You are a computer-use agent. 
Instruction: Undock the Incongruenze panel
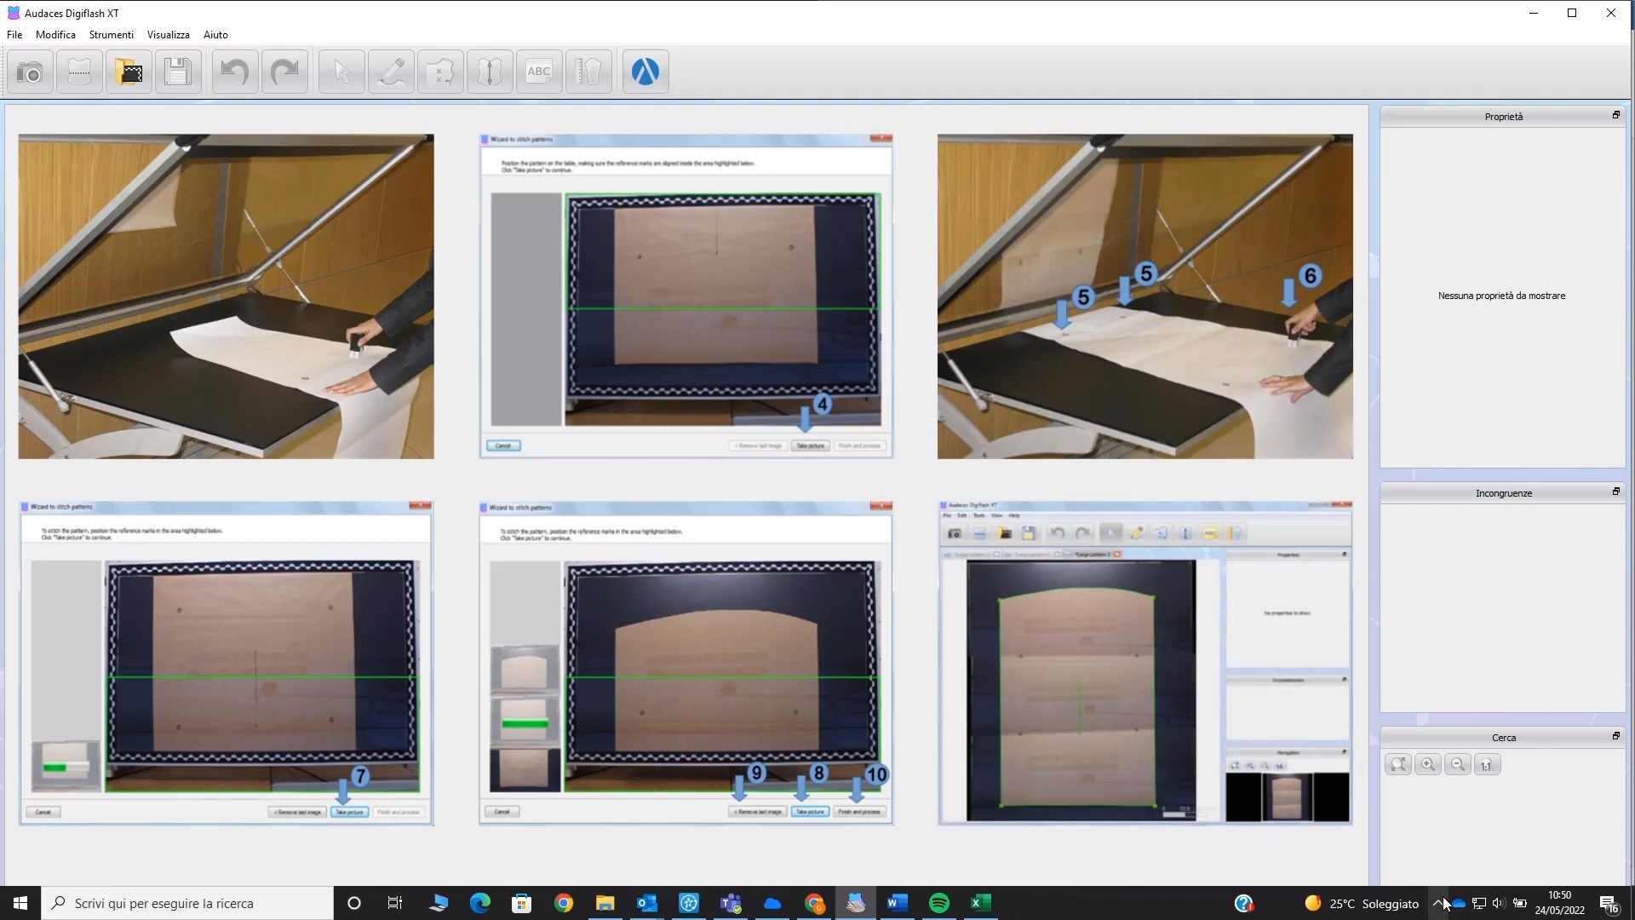(1615, 492)
